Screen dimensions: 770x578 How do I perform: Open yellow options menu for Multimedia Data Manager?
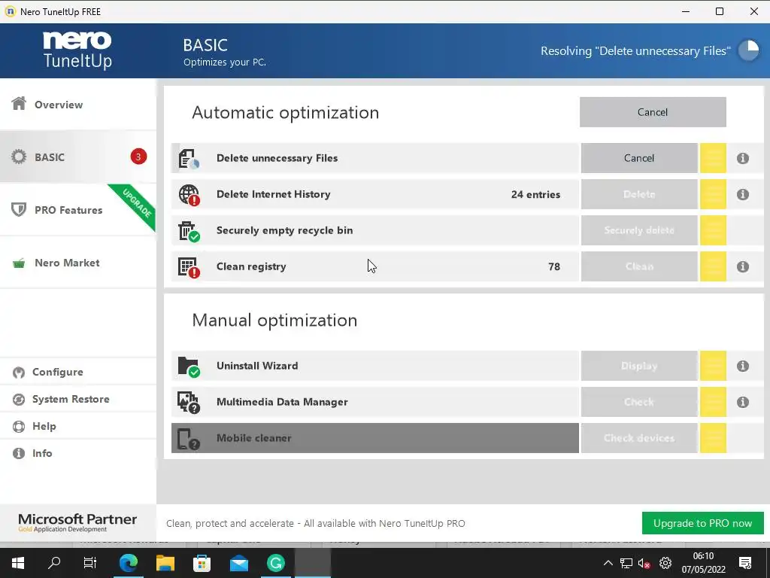[x=713, y=402]
